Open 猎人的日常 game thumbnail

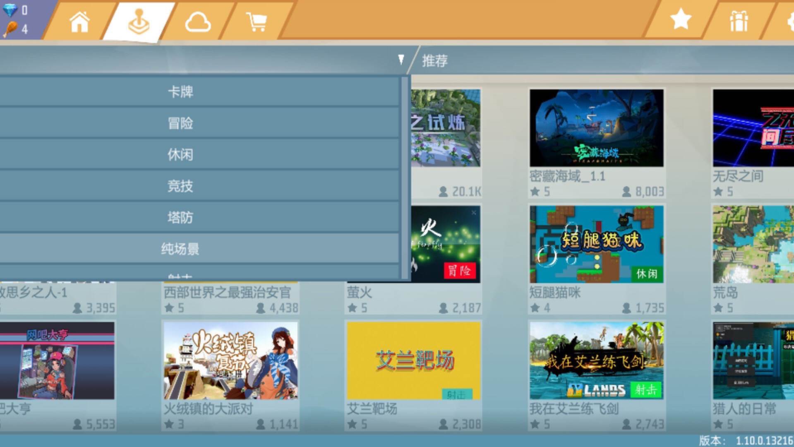pyautogui.click(x=753, y=360)
